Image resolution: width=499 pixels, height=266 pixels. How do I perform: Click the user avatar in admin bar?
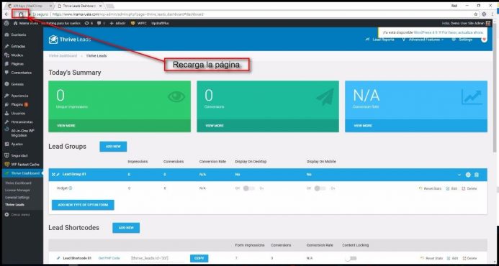(488, 23)
